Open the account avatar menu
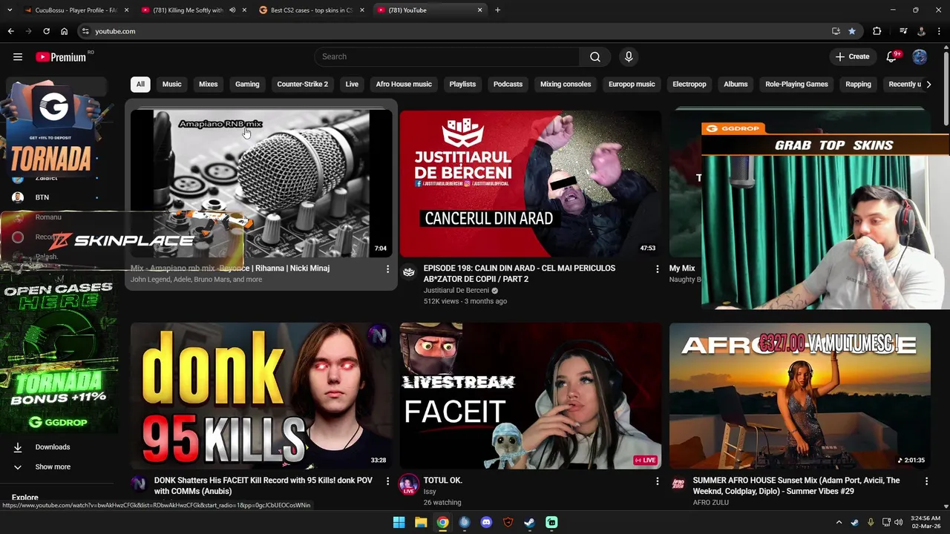The width and height of the screenshot is (950, 534). click(920, 57)
